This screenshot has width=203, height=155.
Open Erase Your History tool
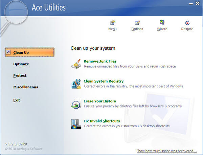click(100, 101)
